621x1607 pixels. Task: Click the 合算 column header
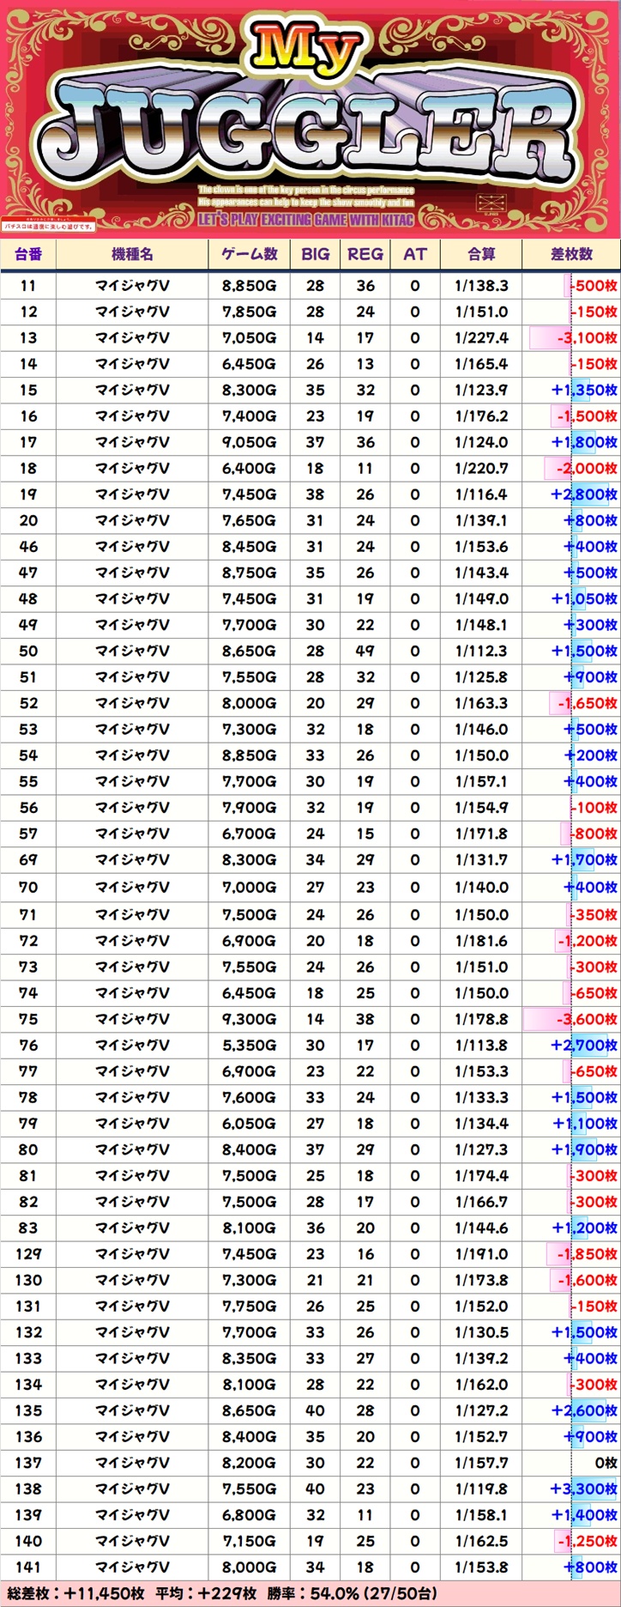click(x=481, y=254)
